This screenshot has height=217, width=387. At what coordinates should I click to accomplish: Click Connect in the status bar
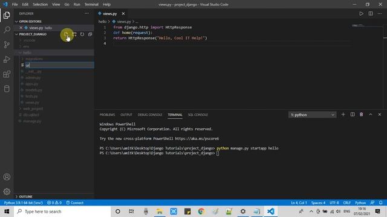75,203
